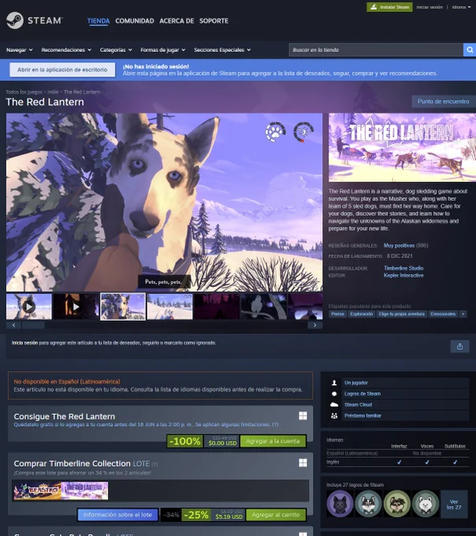Screen dimensions: 476x536
Task: Select the white owl screenshot thumbnail
Action: [x=263, y=307]
